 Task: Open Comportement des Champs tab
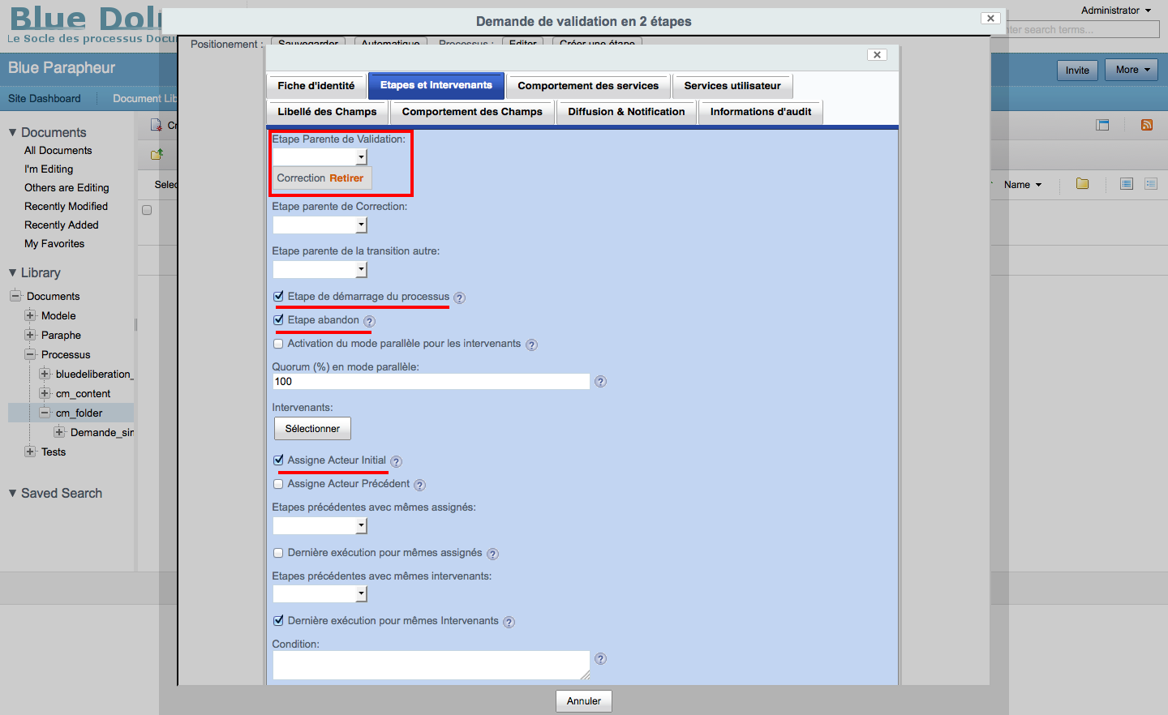click(472, 112)
